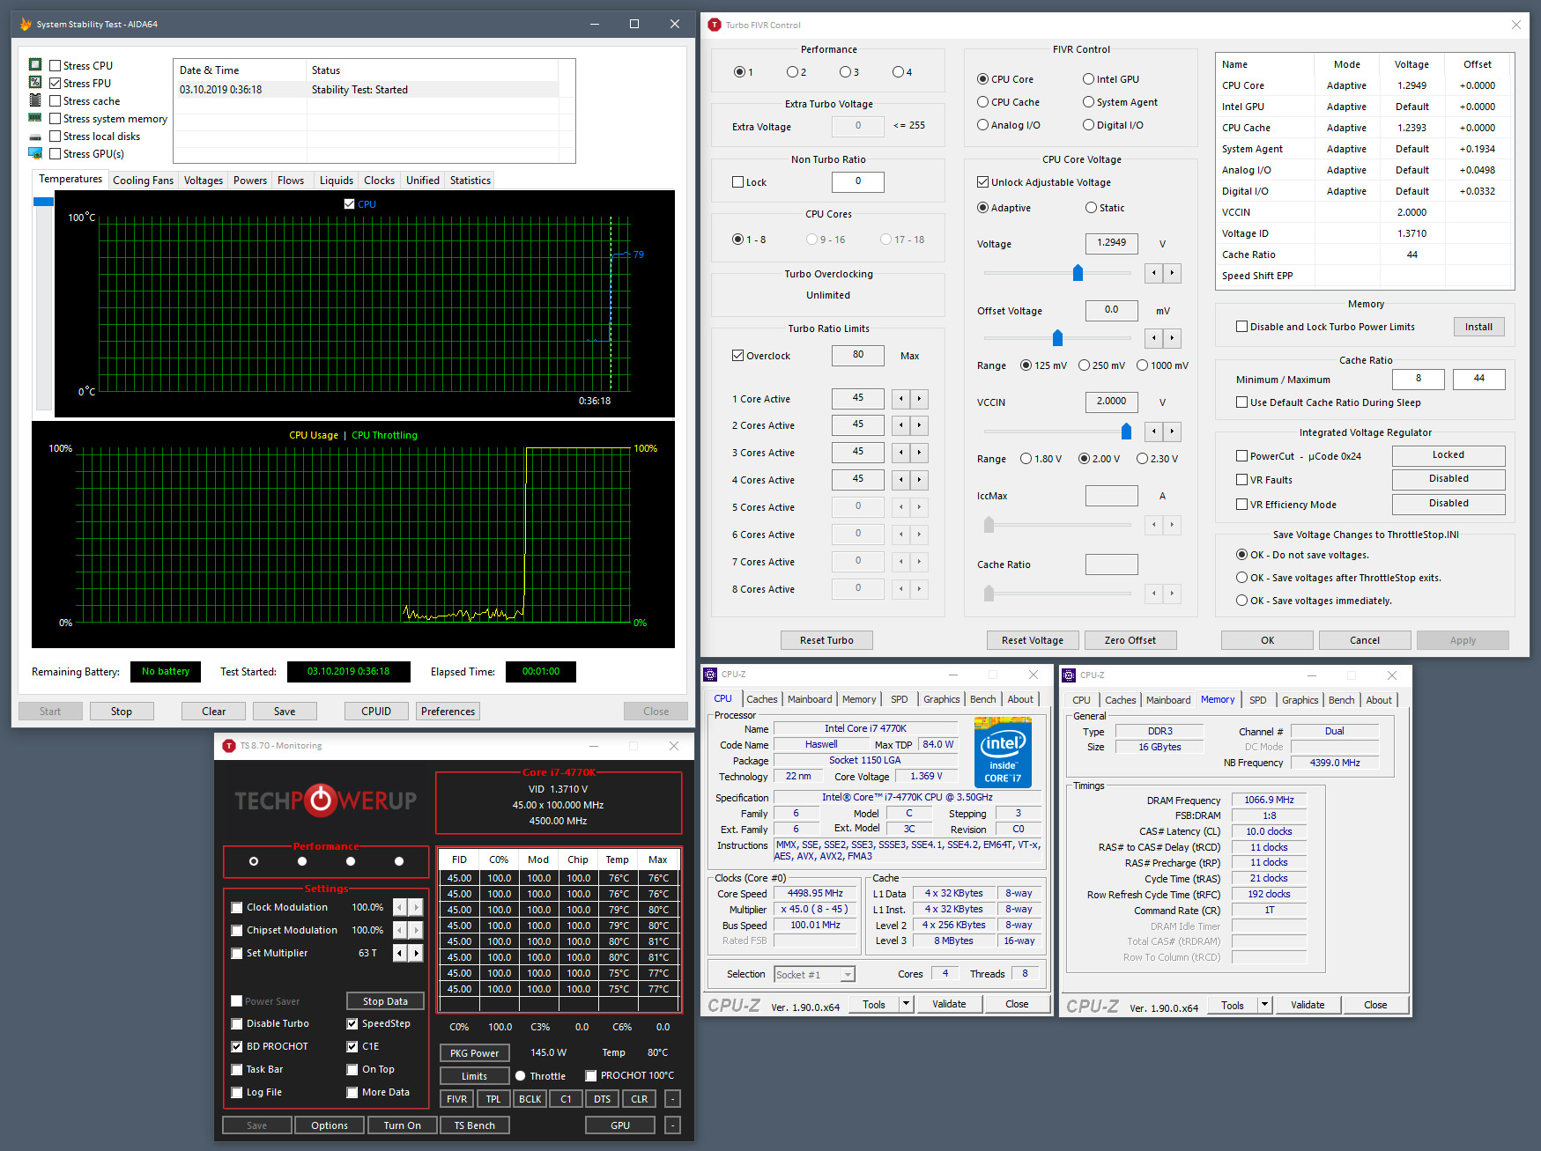Open the Mainboard tab in CPU-Z processor window

(x=810, y=699)
